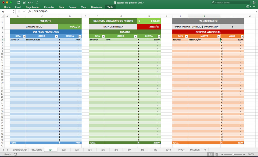258x157 pixels.
Task: Select the 22/03/17 delivery date cell
Action: [x=149, y=27]
